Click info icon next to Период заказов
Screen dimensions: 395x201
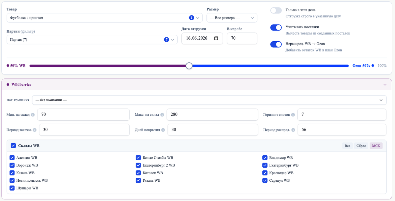tap(35, 130)
